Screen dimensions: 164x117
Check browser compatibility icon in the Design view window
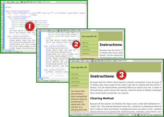tap(105, 61)
